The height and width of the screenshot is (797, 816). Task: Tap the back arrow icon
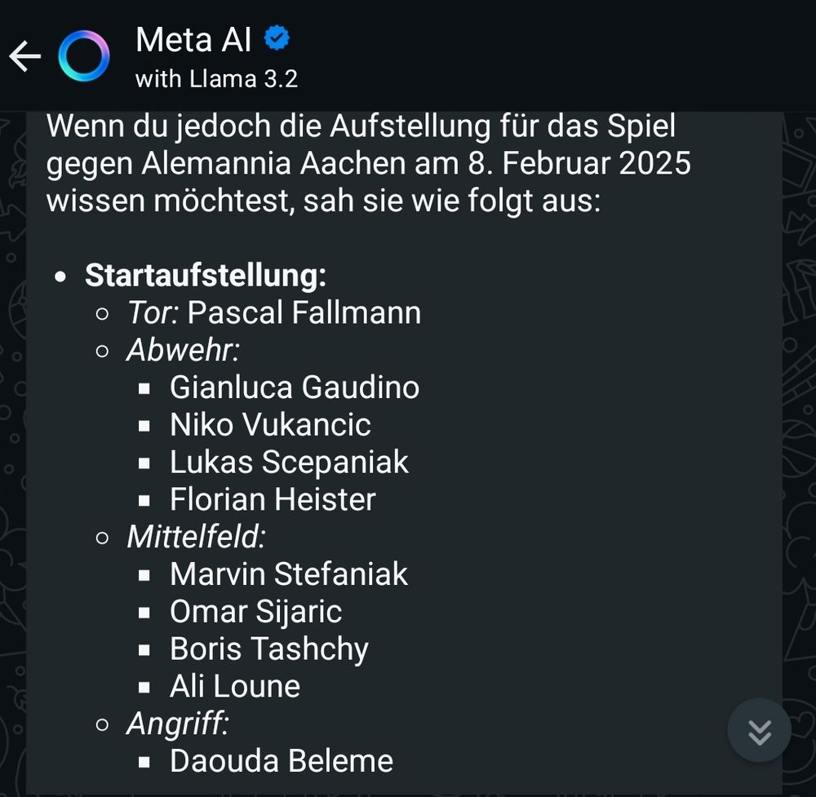[x=24, y=56]
